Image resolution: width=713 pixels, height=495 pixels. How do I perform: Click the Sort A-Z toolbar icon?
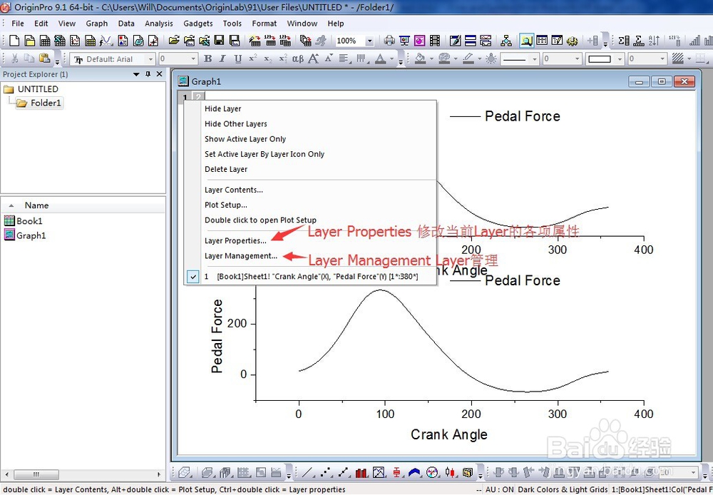point(654,41)
